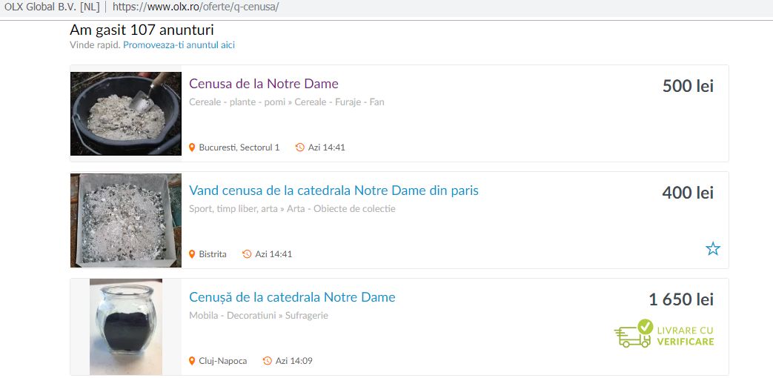Click 'Cluj-Napoca' location text

pyautogui.click(x=223, y=361)
